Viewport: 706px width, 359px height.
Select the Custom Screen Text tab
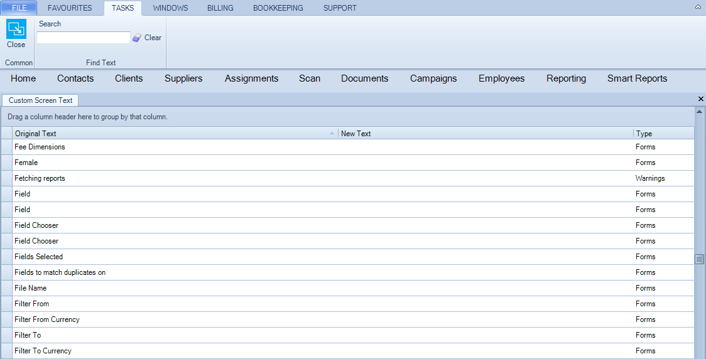[41, 100]
